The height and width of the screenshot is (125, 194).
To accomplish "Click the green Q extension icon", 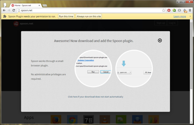I will click(174, 10).
